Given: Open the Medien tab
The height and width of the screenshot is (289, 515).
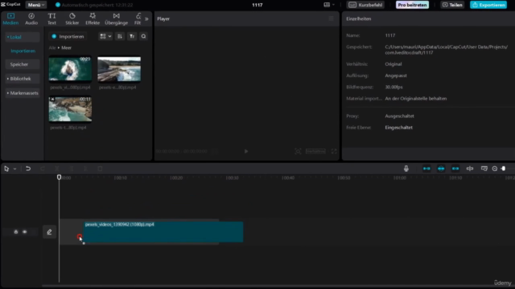Looking at the screenshot, I should (x=10, y=18).
